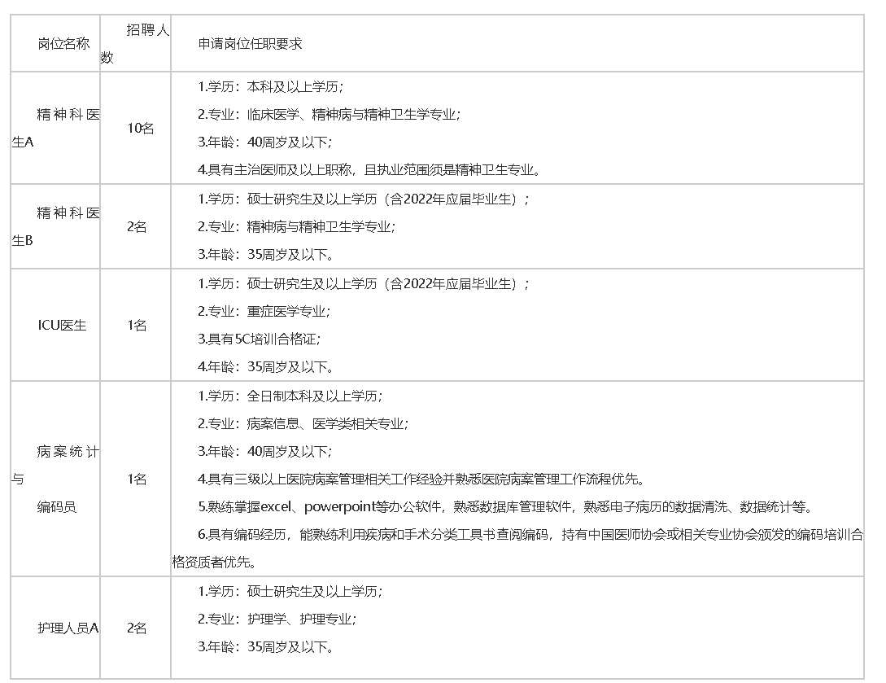Click the line 2.专业：病案信息、医学类相关专业

303,423
